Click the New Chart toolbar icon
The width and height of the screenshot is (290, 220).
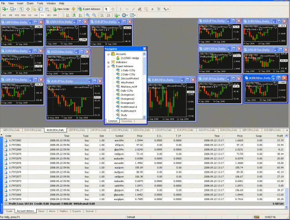click(4, 9)
